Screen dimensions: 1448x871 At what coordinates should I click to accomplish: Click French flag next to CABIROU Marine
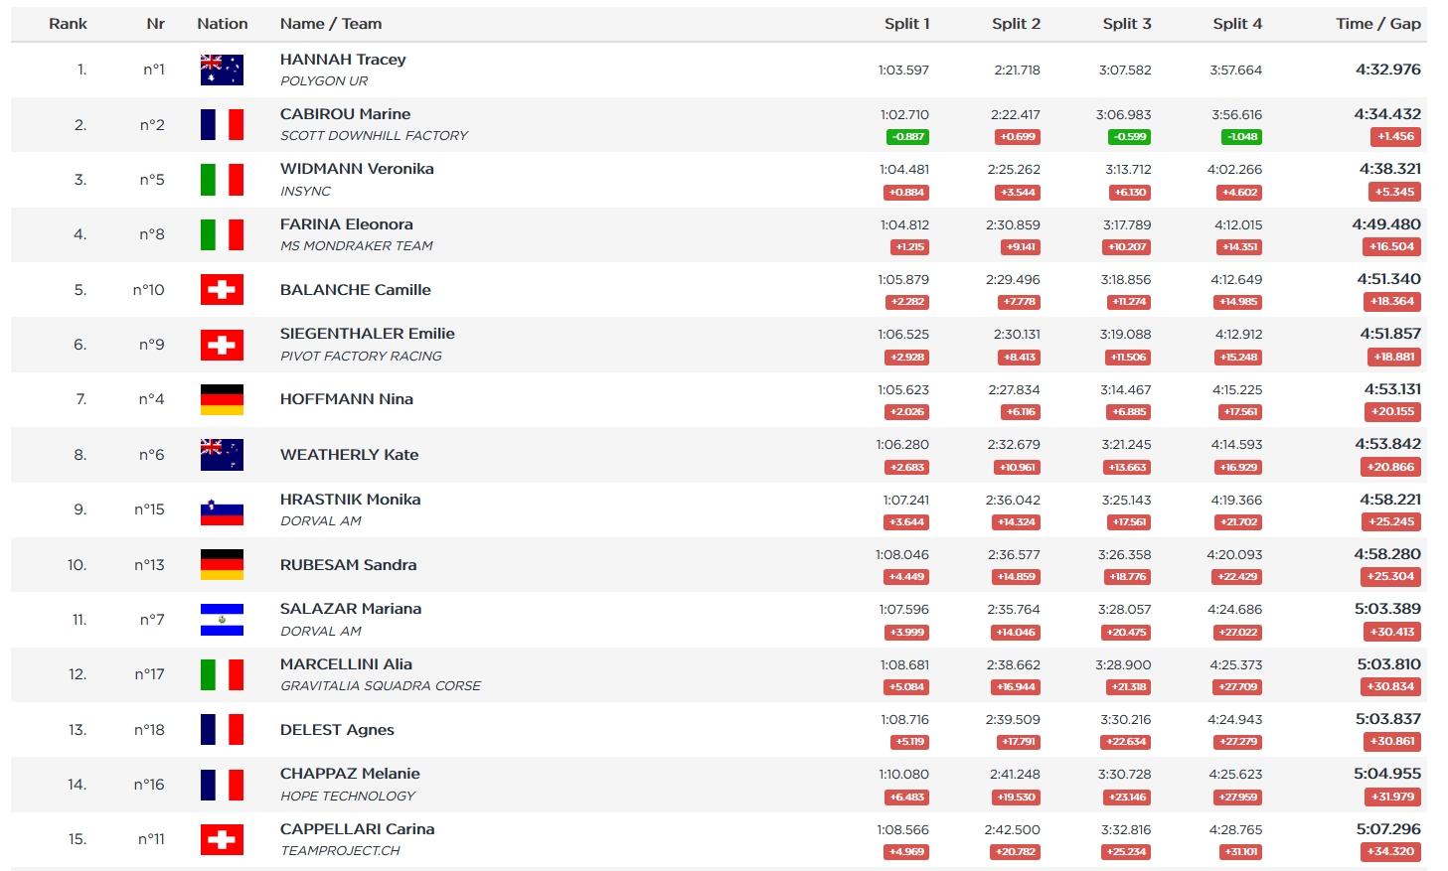[x=222, y=125]
